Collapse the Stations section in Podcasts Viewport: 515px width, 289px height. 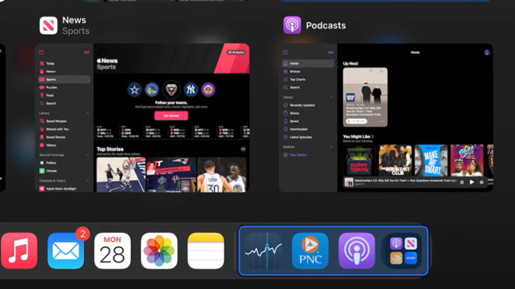[x=331, y=147]
